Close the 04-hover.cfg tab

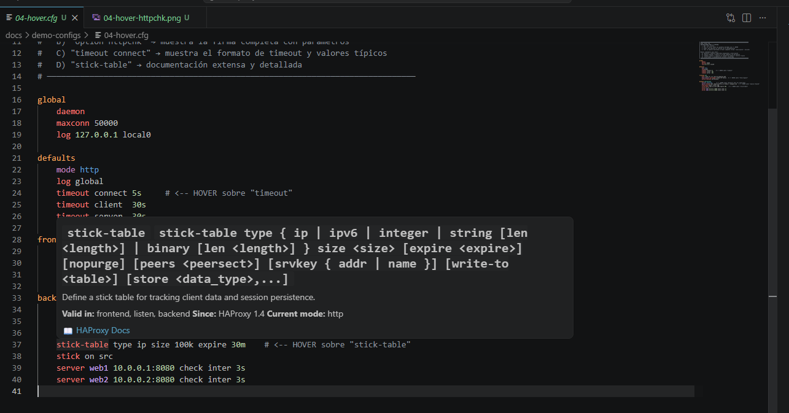(75, 18)
